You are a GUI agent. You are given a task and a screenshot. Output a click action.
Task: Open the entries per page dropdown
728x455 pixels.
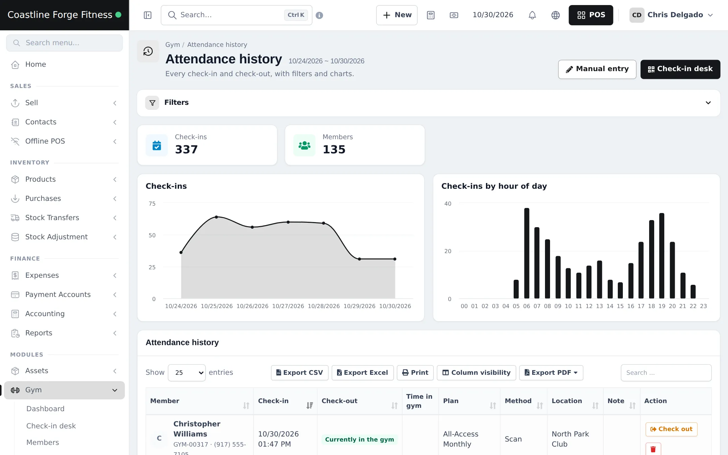tap(187, 373)
